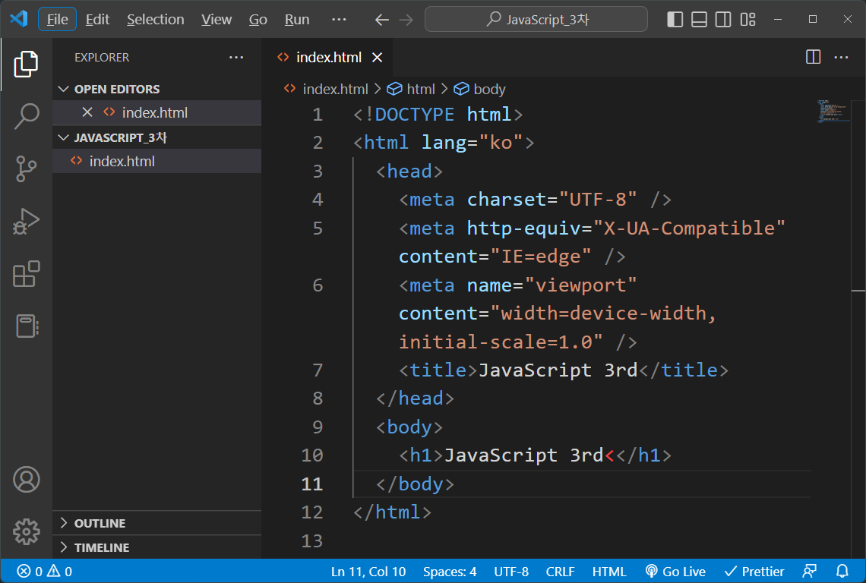
Task: Click the JavaScript_3차 command center search box
Action: click(536, 19)
